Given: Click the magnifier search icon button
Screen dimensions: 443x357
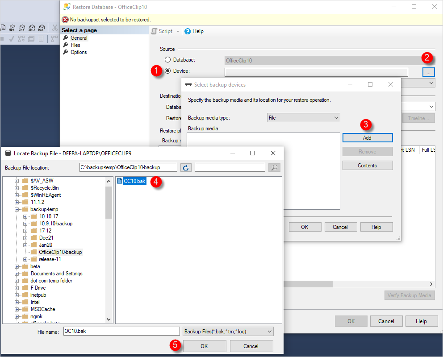Looking at the screenshot, I should click(274, 168).
